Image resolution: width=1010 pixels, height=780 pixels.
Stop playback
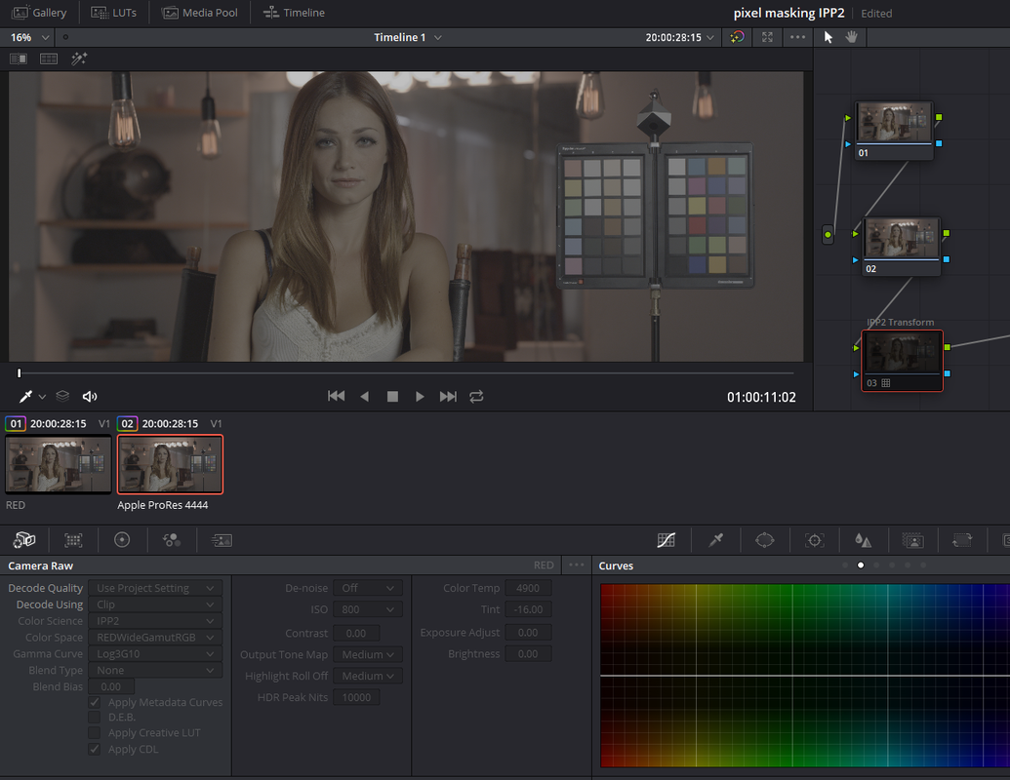[x=392, y=397]
